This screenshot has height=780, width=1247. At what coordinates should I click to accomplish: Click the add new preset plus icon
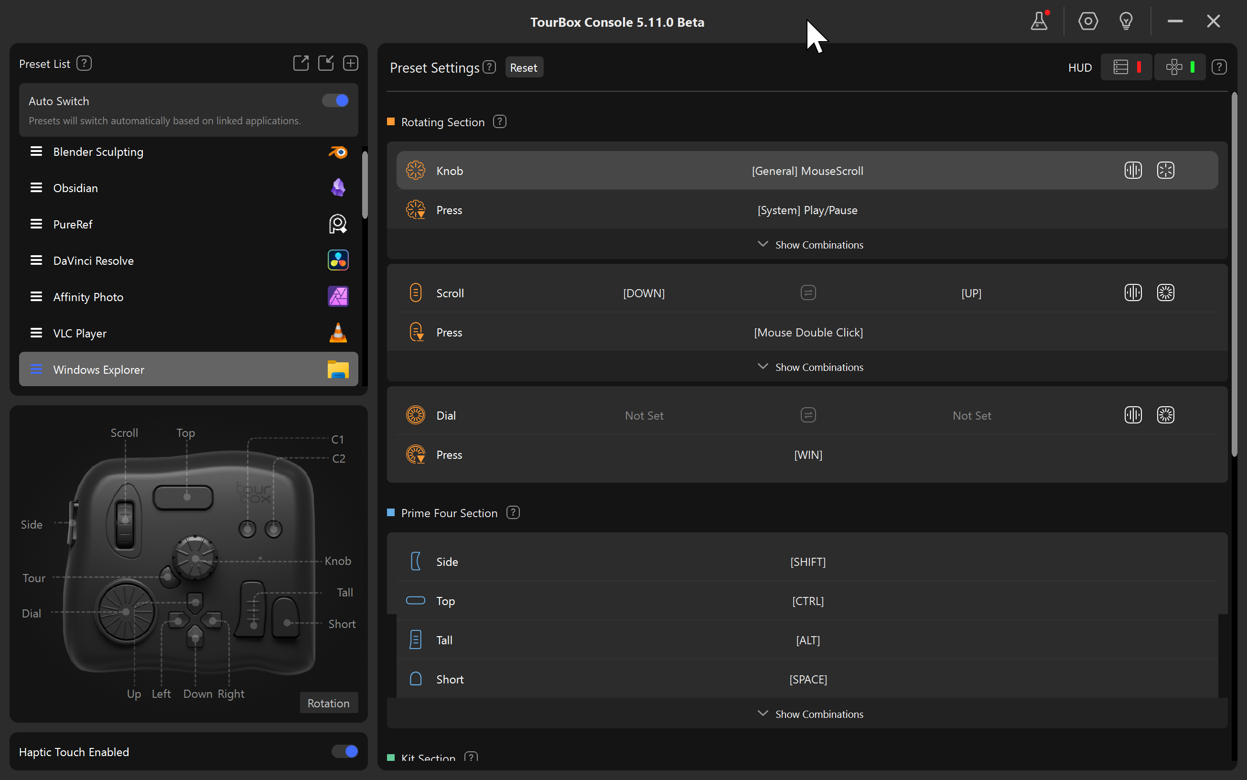coord(351,63)
